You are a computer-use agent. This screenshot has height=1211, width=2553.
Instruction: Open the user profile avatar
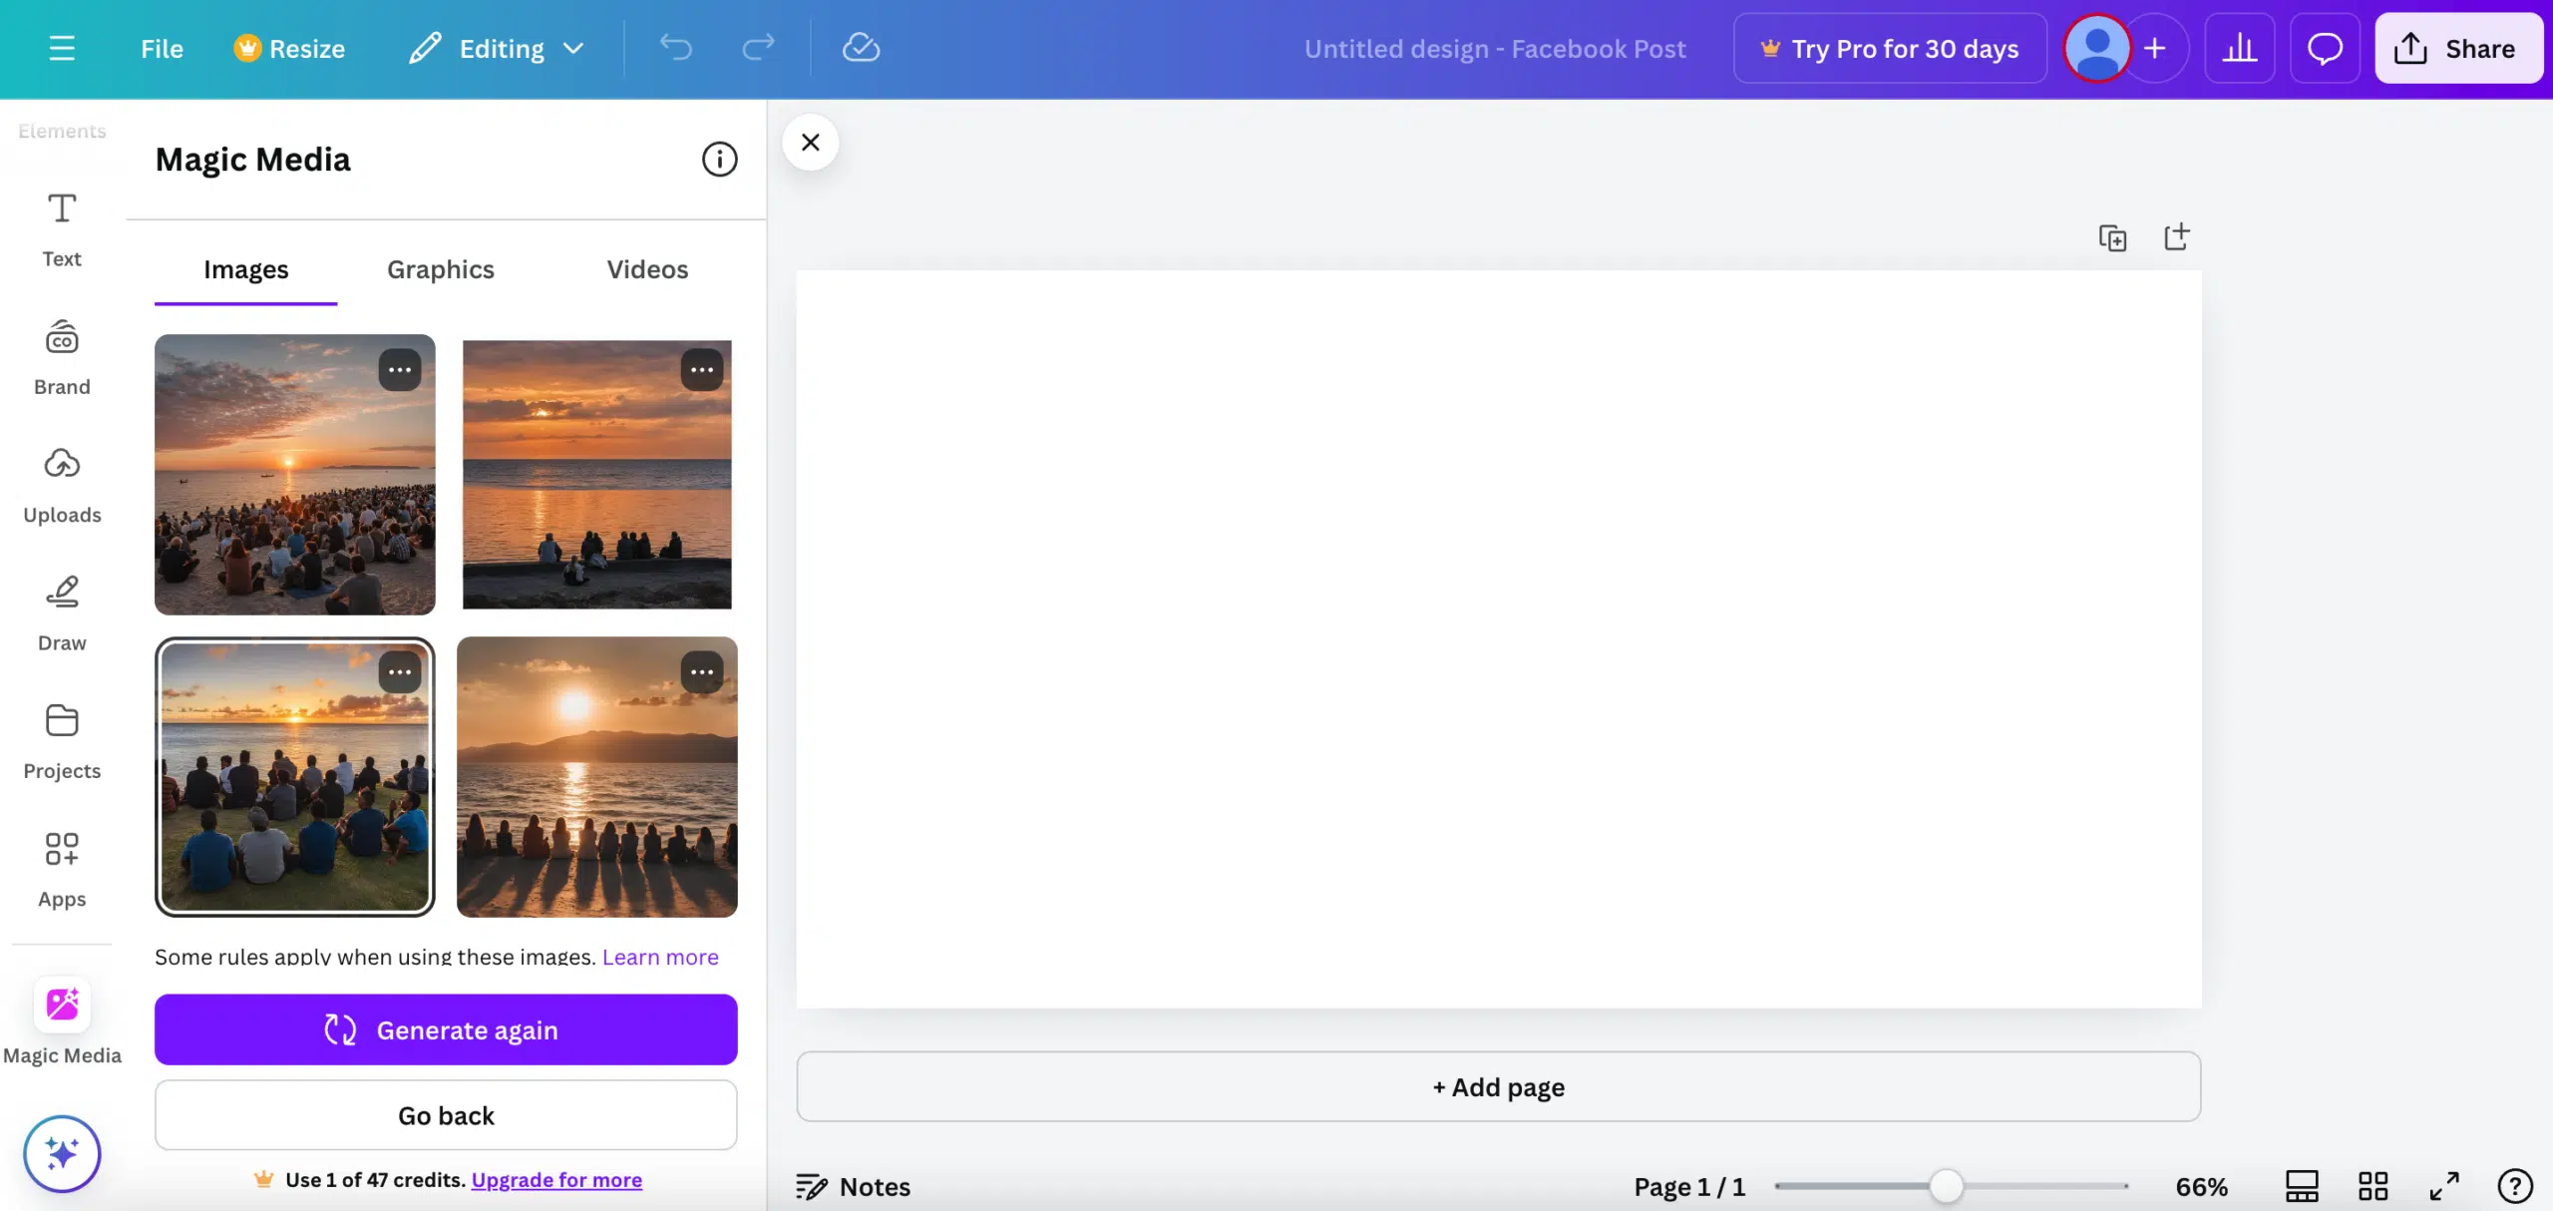(x=2097, y=48)
